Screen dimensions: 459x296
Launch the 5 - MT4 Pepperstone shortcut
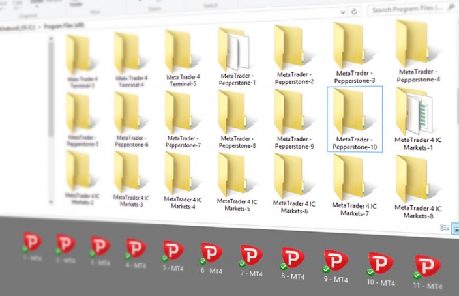(173, 256)
